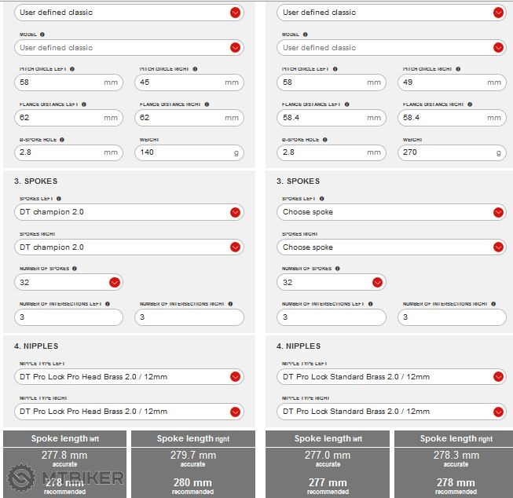Screen dimensions: 513x498
Task: Click Number of Intersections Right field in right calculator
Action: [x=452, y=317]
